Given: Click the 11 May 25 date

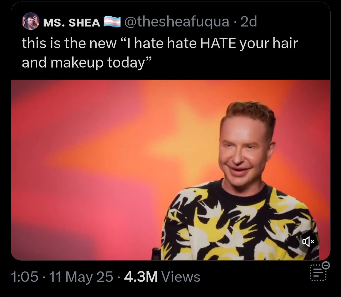Looking at the screenshot, I should [x=81, y=277].
